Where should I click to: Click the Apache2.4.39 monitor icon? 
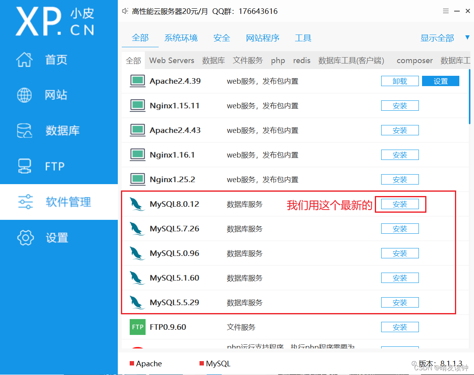point(138,81)
